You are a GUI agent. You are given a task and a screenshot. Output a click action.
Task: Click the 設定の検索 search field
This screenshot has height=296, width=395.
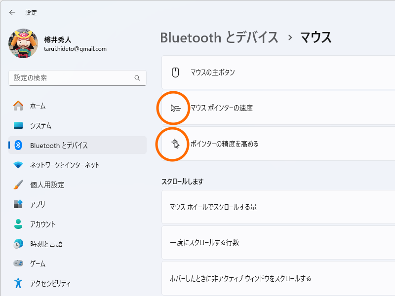click(74, 78)
